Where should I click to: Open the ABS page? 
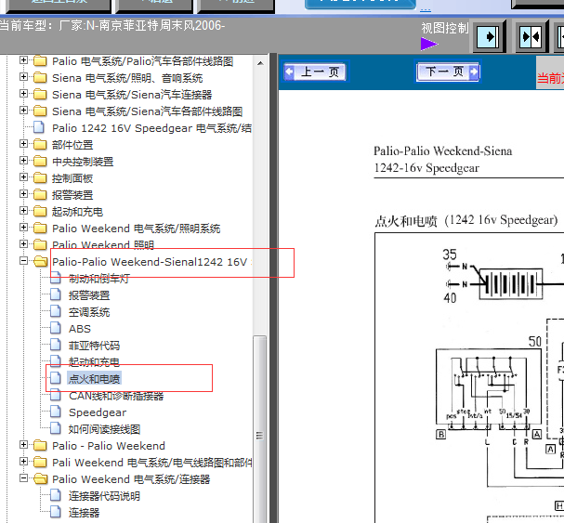tap(80, 329)
